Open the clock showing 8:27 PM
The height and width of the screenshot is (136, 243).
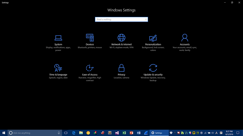pos(229,133)
